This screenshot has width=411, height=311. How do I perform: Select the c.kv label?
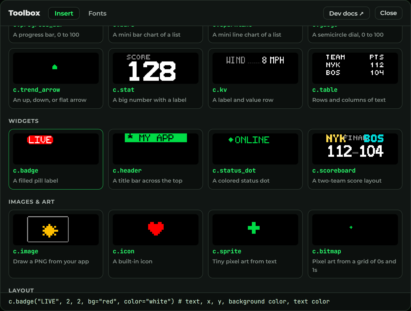(220, 90)
